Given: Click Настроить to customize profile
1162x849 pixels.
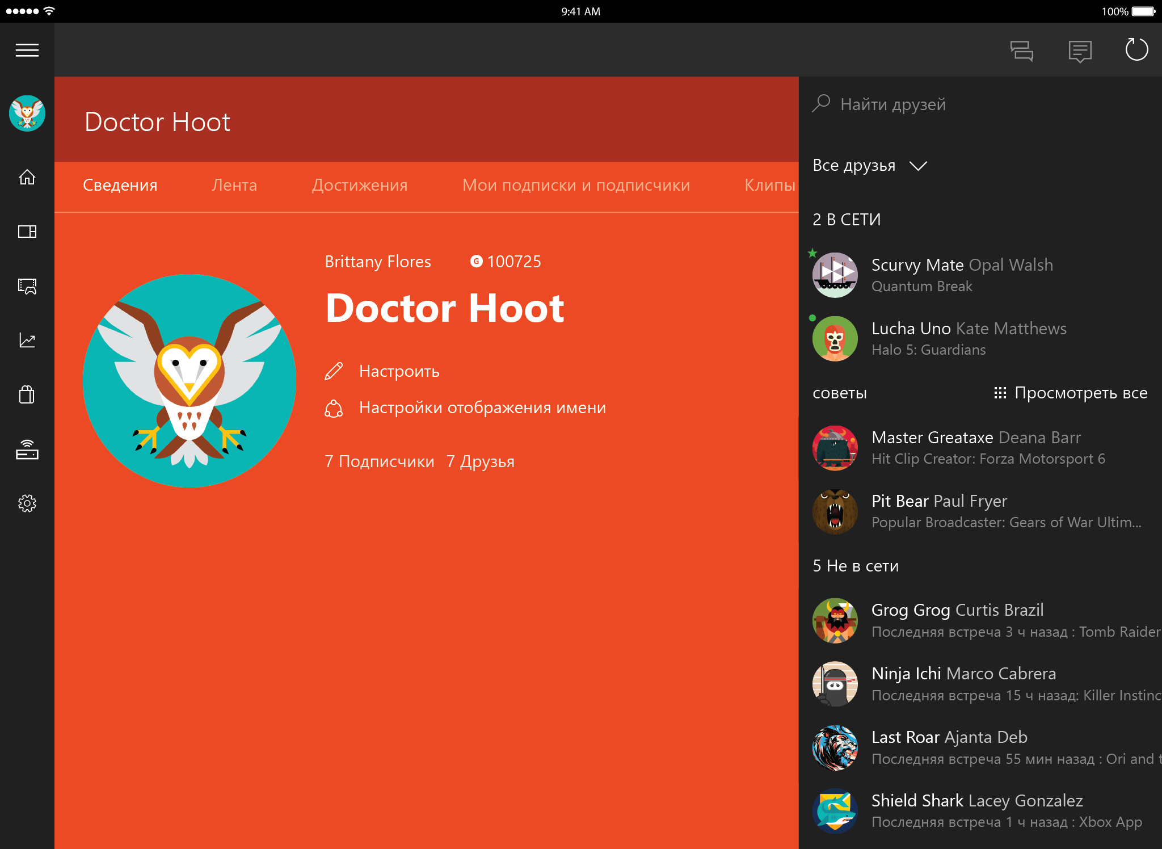Looking at the screenshot, I should coord(399,371).
